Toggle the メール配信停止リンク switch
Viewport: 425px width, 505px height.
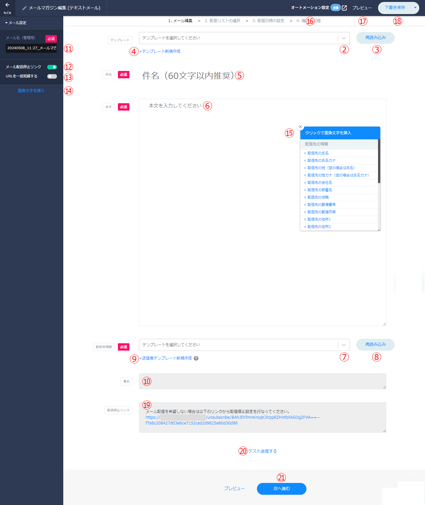[52, 67]
